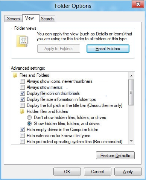The height and width of the screenshot is (180, 146).
Task: Enable Display the full path in title bar
Action: coord(22,105)
